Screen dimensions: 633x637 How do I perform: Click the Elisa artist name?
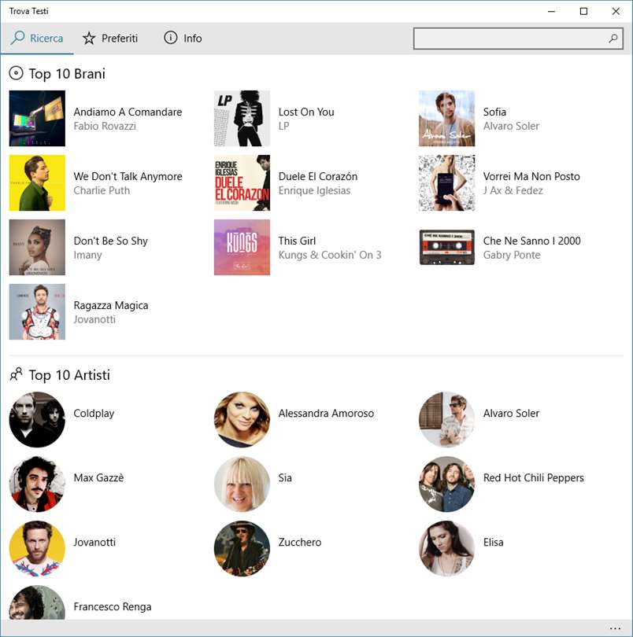pyautogui.click(x=493, y=543)
